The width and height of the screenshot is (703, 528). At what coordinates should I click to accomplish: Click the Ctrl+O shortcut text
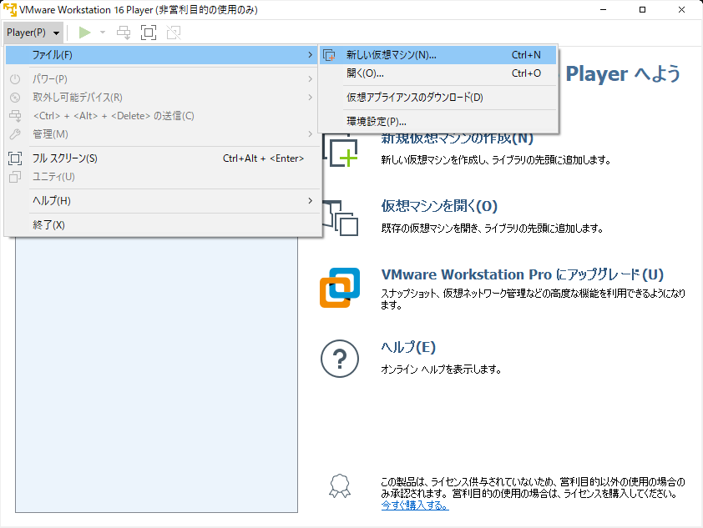coord(526,73)
